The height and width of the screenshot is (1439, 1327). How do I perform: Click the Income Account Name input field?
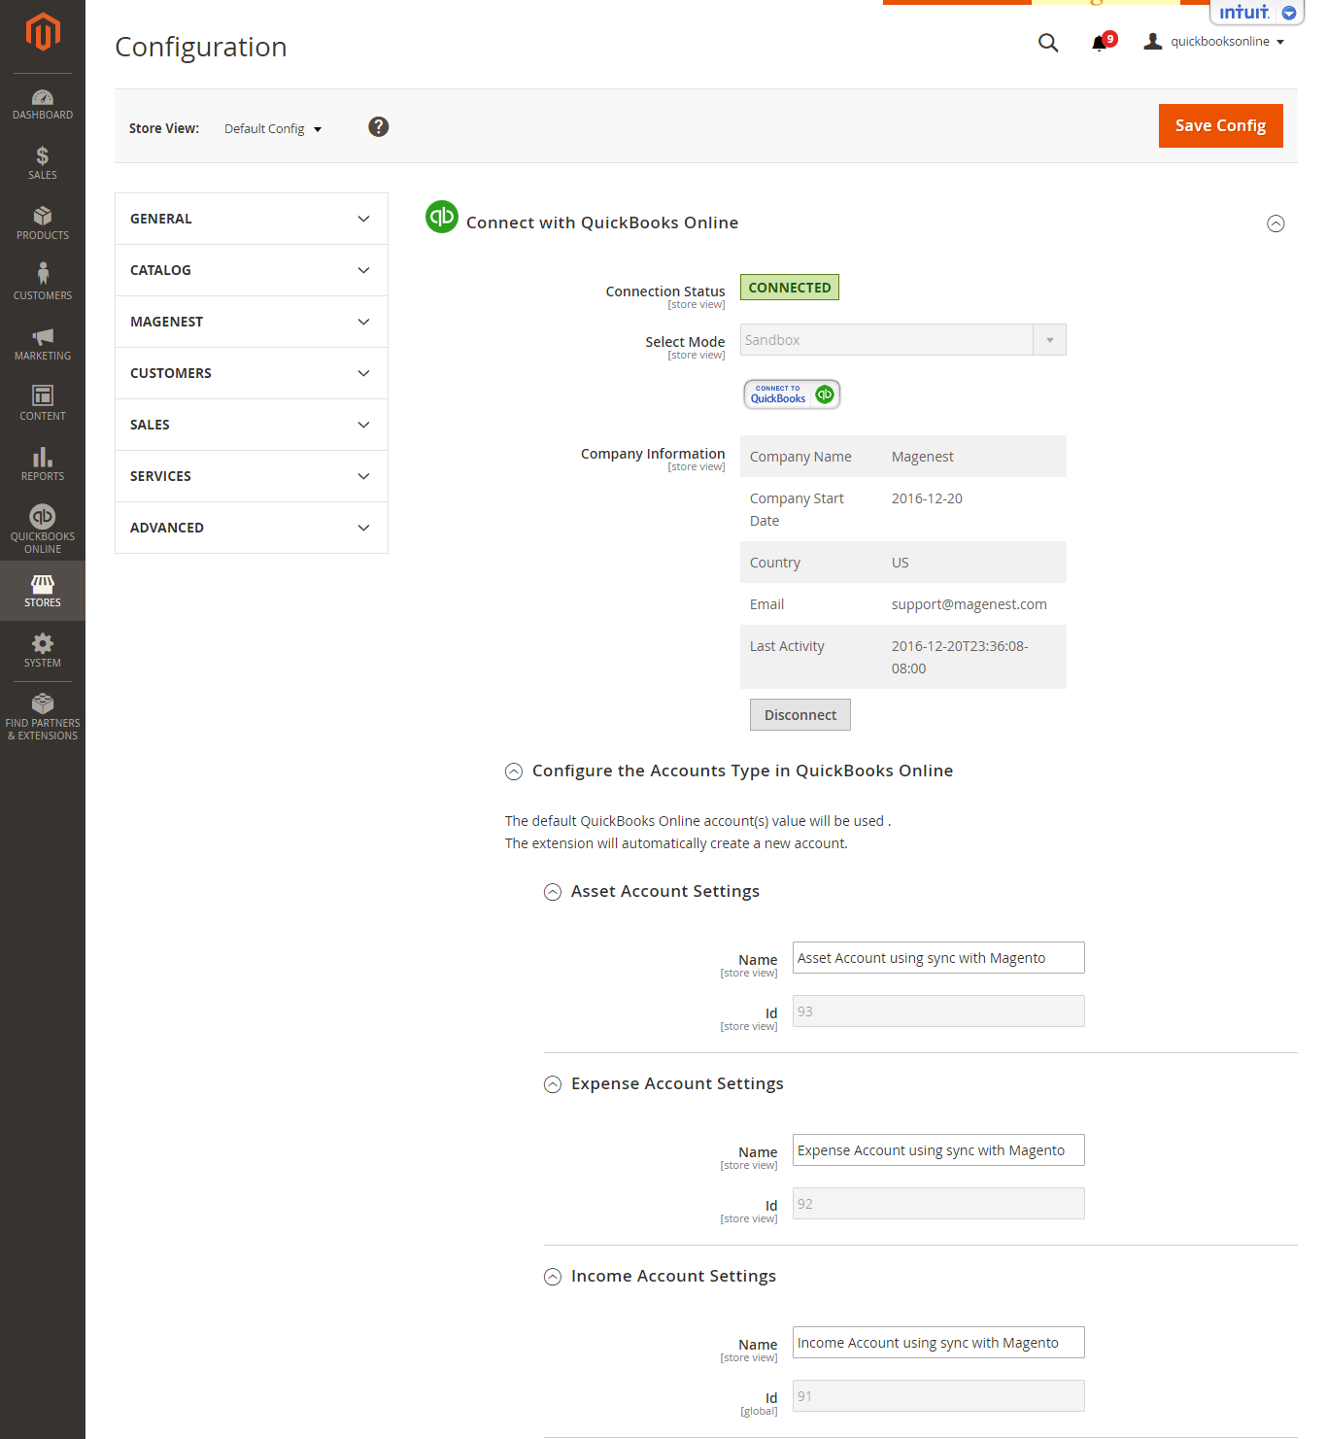click(938, 1343)
